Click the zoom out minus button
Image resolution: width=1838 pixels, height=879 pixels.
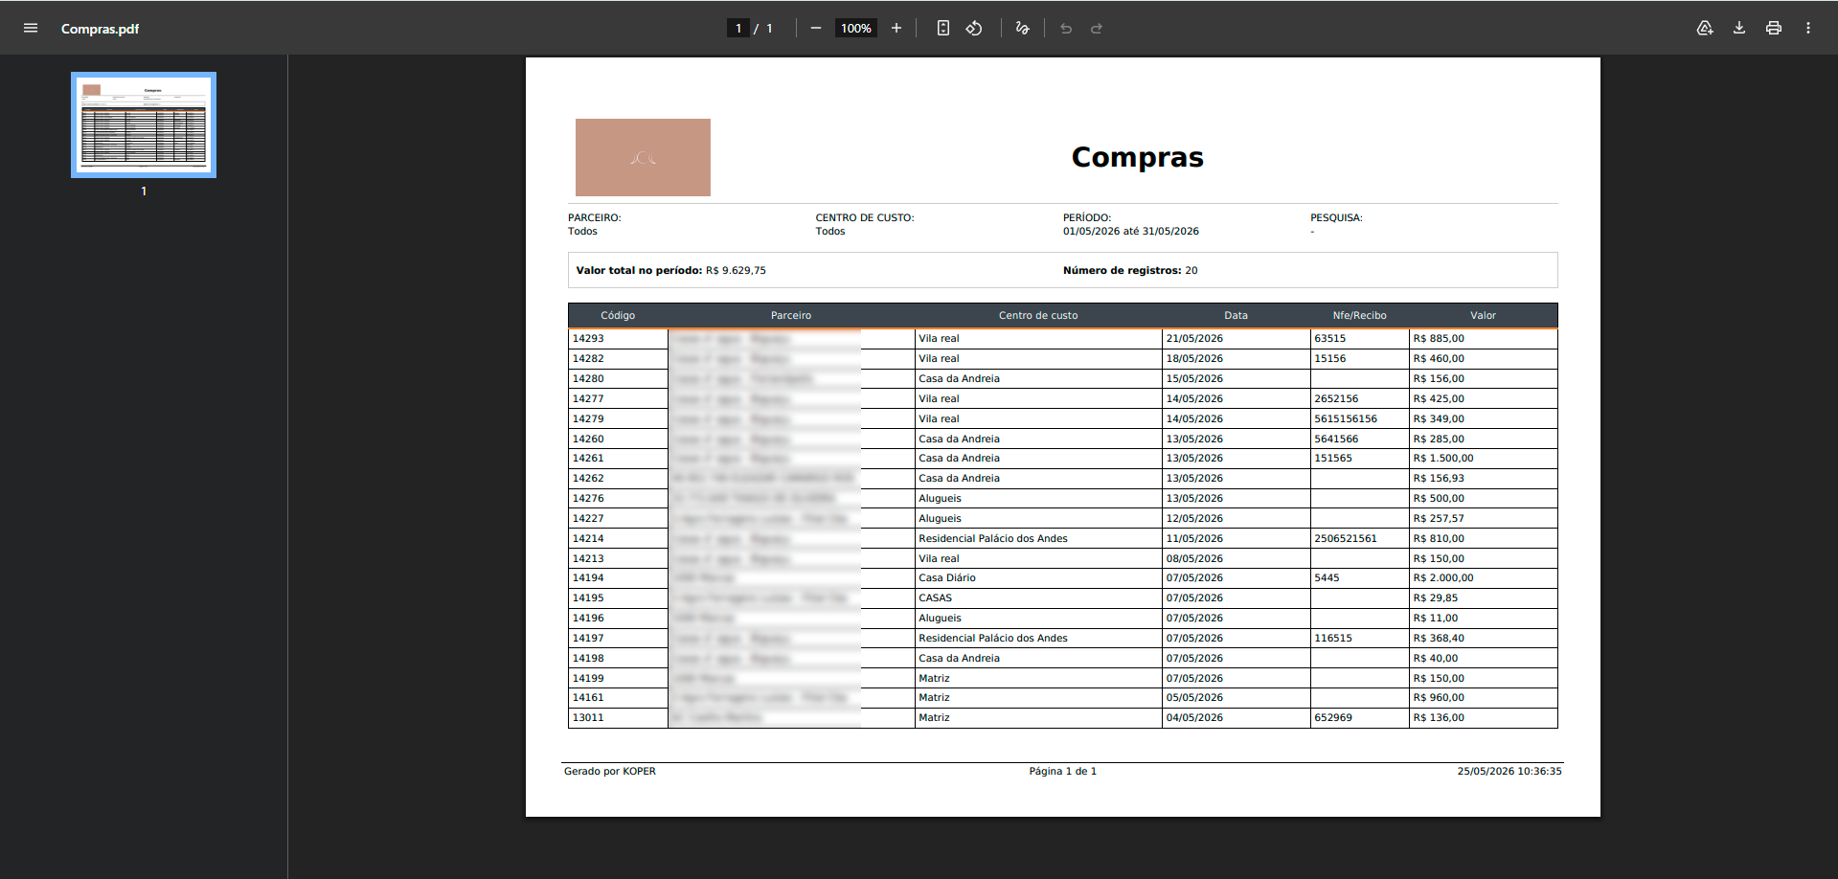click(x=816, y=29)
